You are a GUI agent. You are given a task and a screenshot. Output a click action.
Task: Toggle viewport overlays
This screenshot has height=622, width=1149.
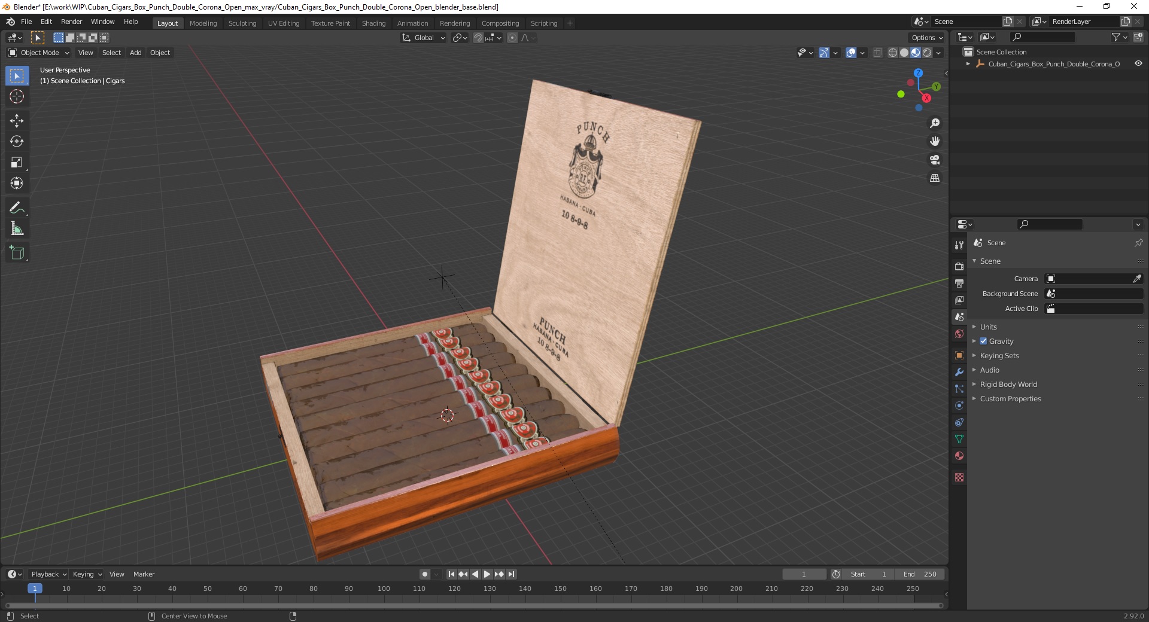(x=851, y=53)
